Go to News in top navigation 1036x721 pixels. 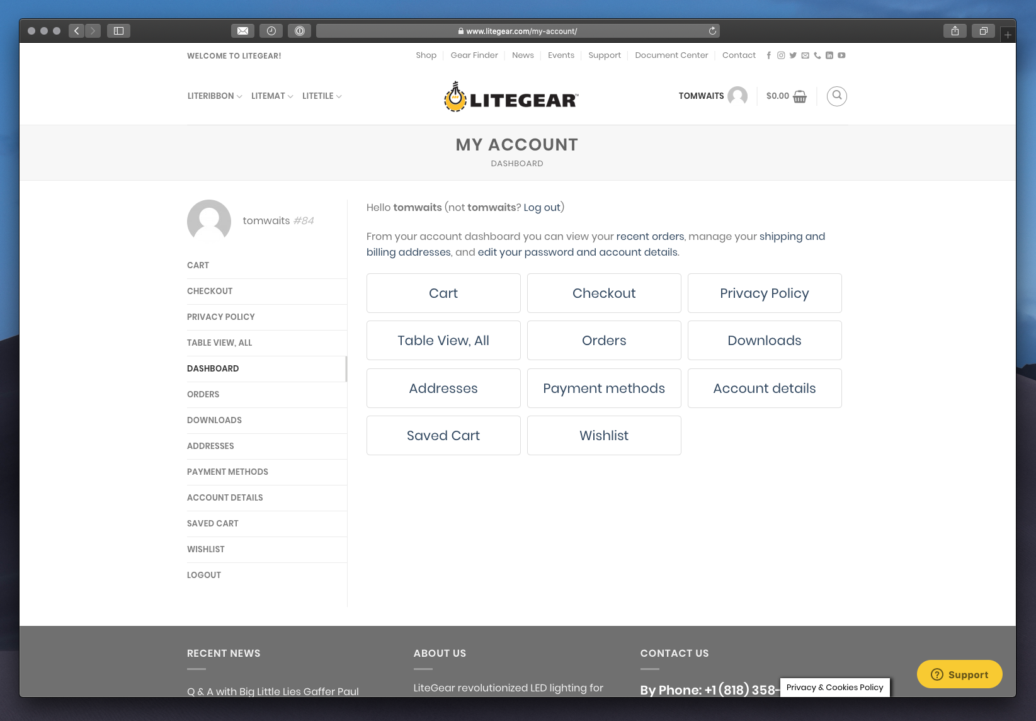pos(523,55)
